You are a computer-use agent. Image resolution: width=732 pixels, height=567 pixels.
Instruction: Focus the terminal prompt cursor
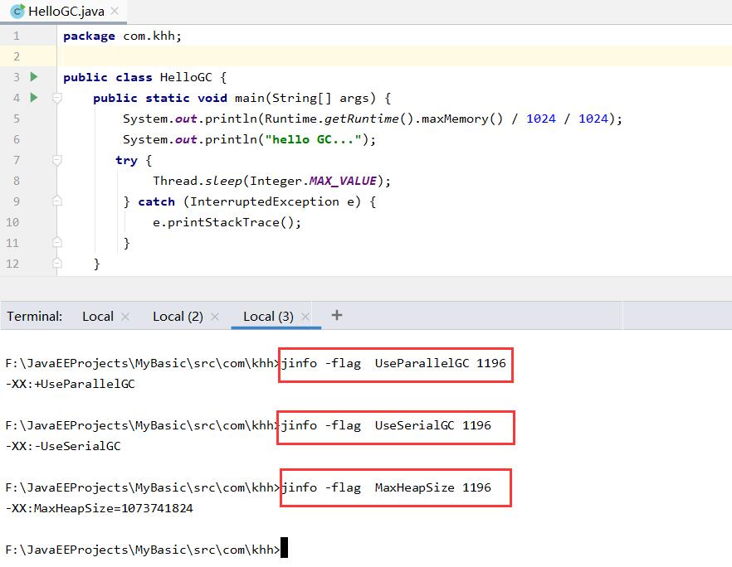click(x=285, y=550)
